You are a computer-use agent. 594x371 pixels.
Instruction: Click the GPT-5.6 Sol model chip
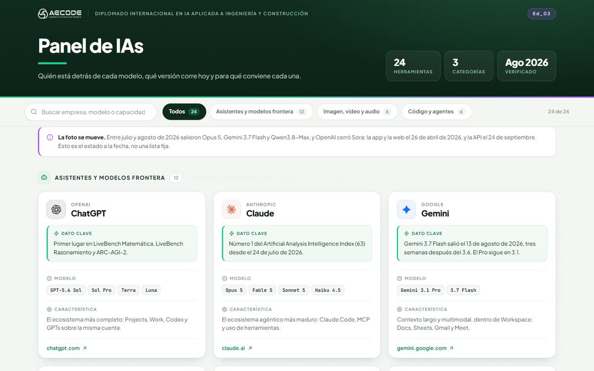(x=66, y=290)
